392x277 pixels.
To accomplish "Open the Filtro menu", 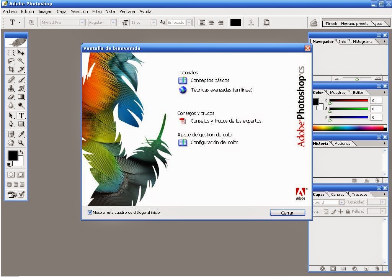I will click(x=97, y=11).
